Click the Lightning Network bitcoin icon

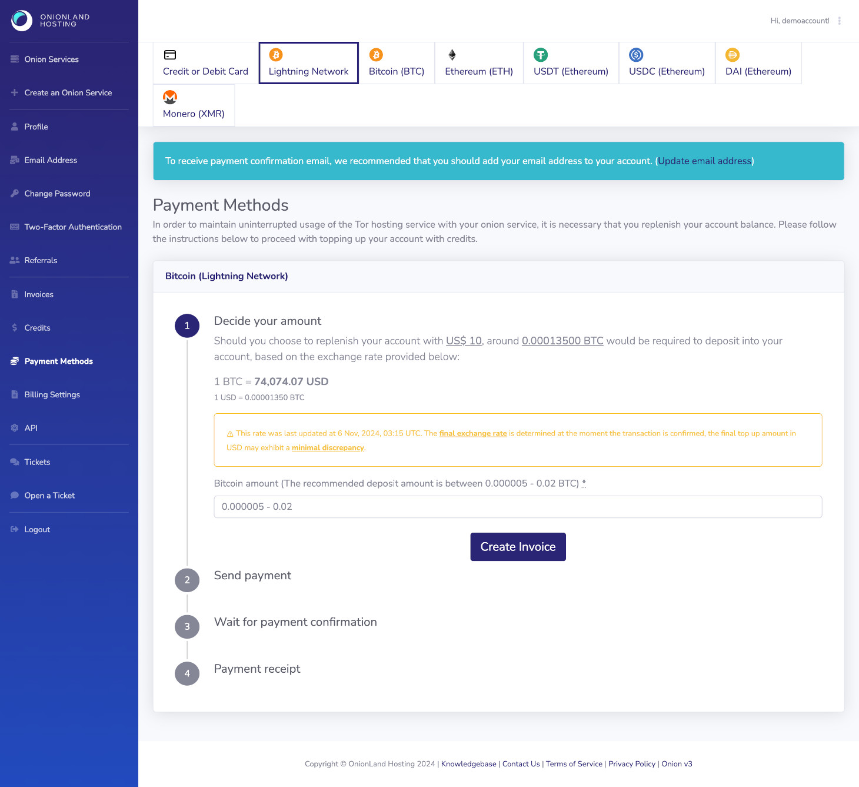tap(276, 55)
